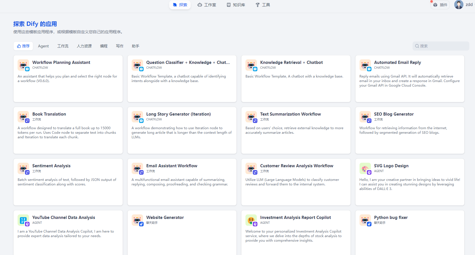Open the SVG Logo Design template title
Image resolution: width=475 pixels, height=255 pixels.
391,166
